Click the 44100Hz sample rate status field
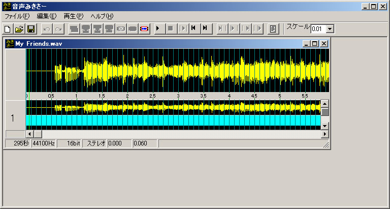The image size is (390, 209). (44, 143)
